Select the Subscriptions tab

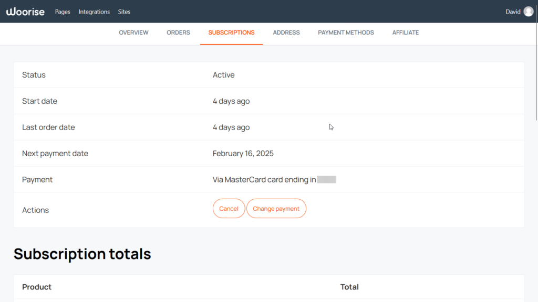point(231,33)
